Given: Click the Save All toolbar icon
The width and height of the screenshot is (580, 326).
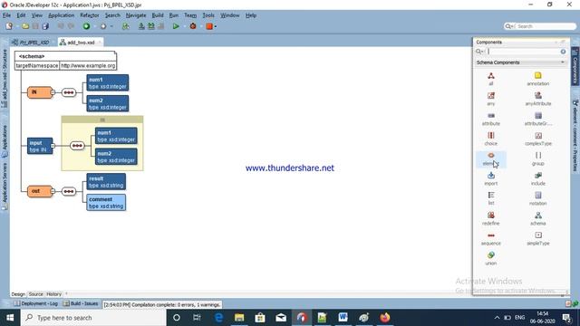Looking at the screenshot, I should (45, 26).
